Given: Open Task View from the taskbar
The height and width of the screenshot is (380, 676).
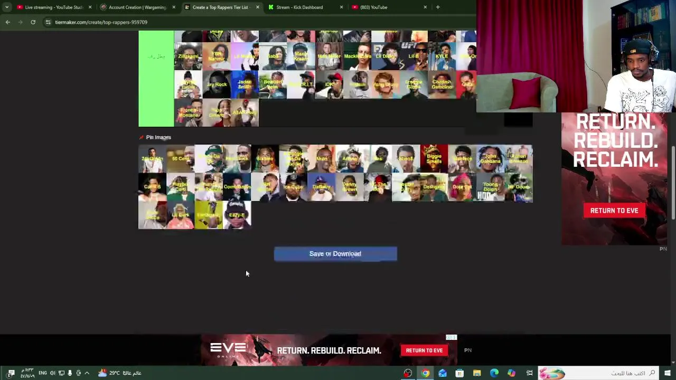Looking at the screenshot, I should 529,373.
